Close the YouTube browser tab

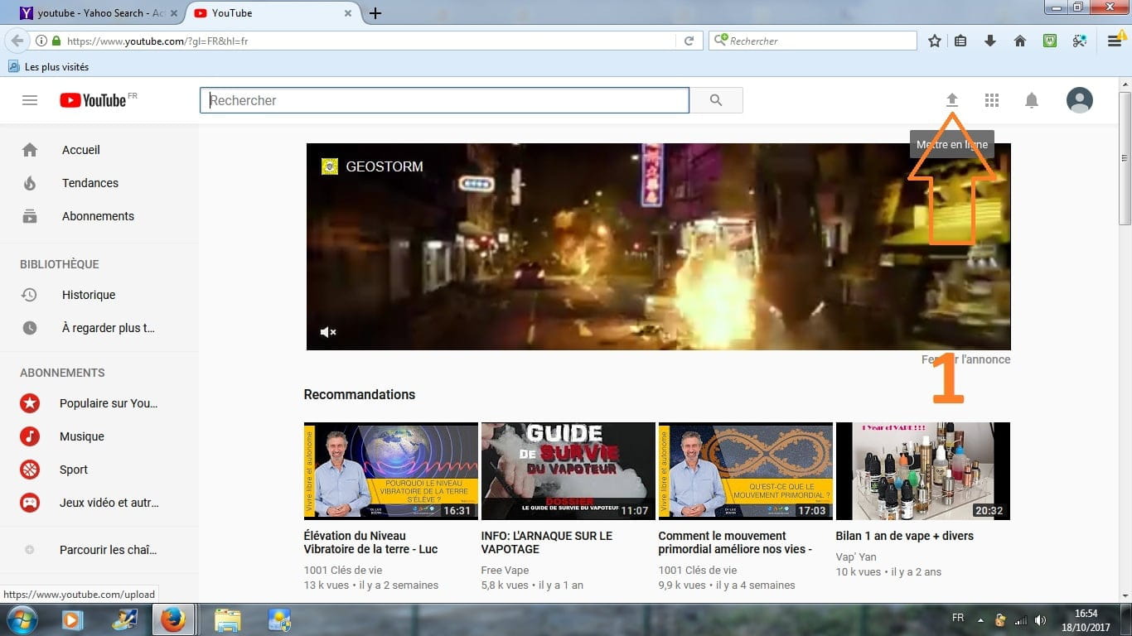click(x=348, y=13)
